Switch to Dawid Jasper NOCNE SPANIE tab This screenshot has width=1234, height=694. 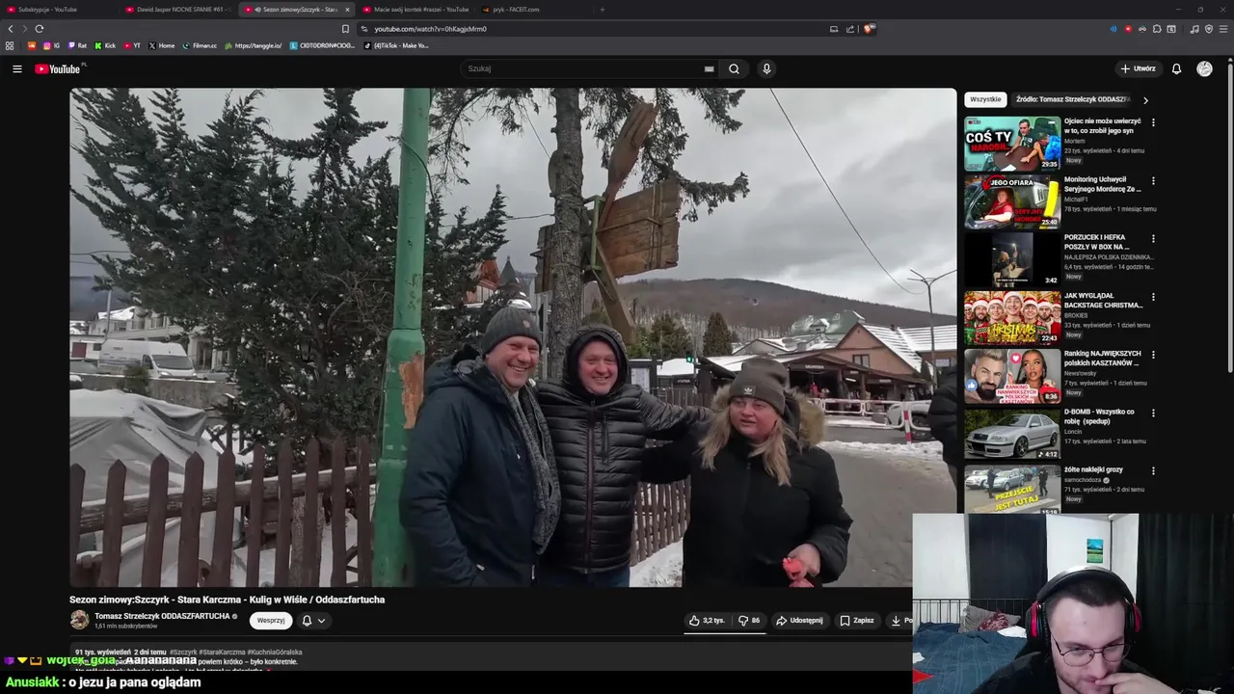point(179,10)
